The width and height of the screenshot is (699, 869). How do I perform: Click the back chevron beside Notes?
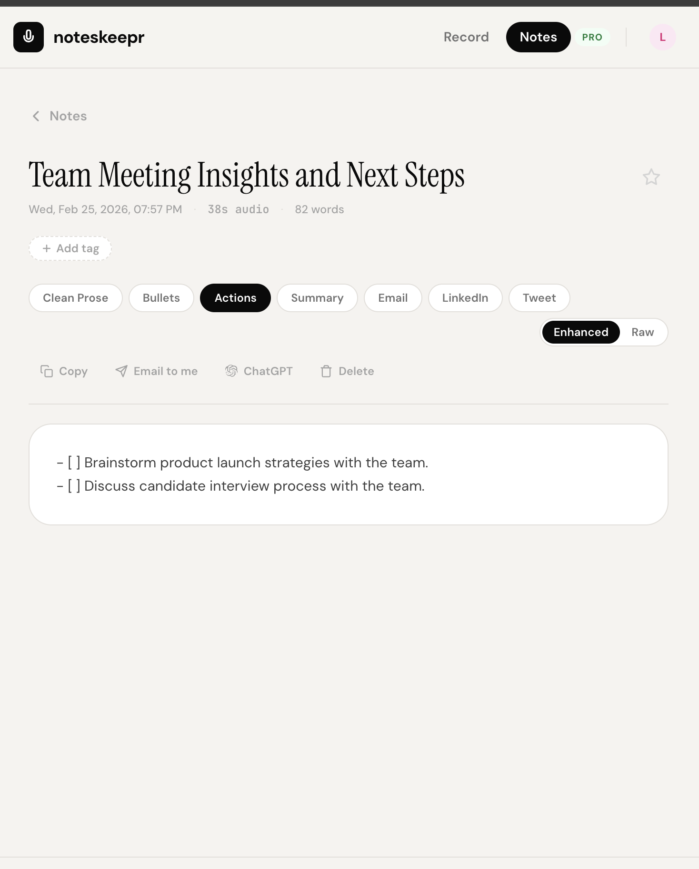tap(36, 116)
